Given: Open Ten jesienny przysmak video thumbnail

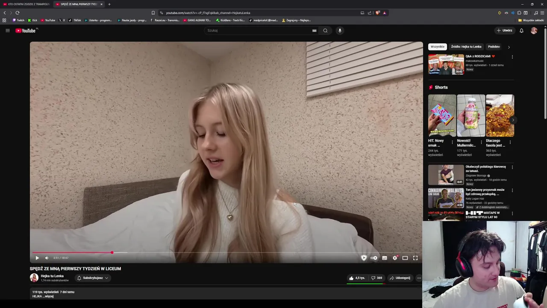Looking at the screenshot, I should point(446,198).
